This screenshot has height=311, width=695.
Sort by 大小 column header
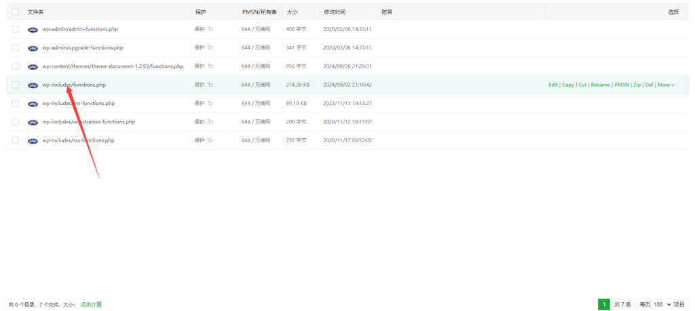tap(291, 12)
